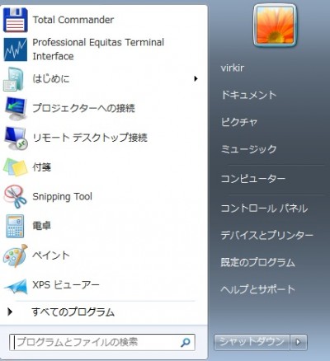Click the sticky notes 付箋 icon
This screenshot has width=330, height=361.
[16, 167]
